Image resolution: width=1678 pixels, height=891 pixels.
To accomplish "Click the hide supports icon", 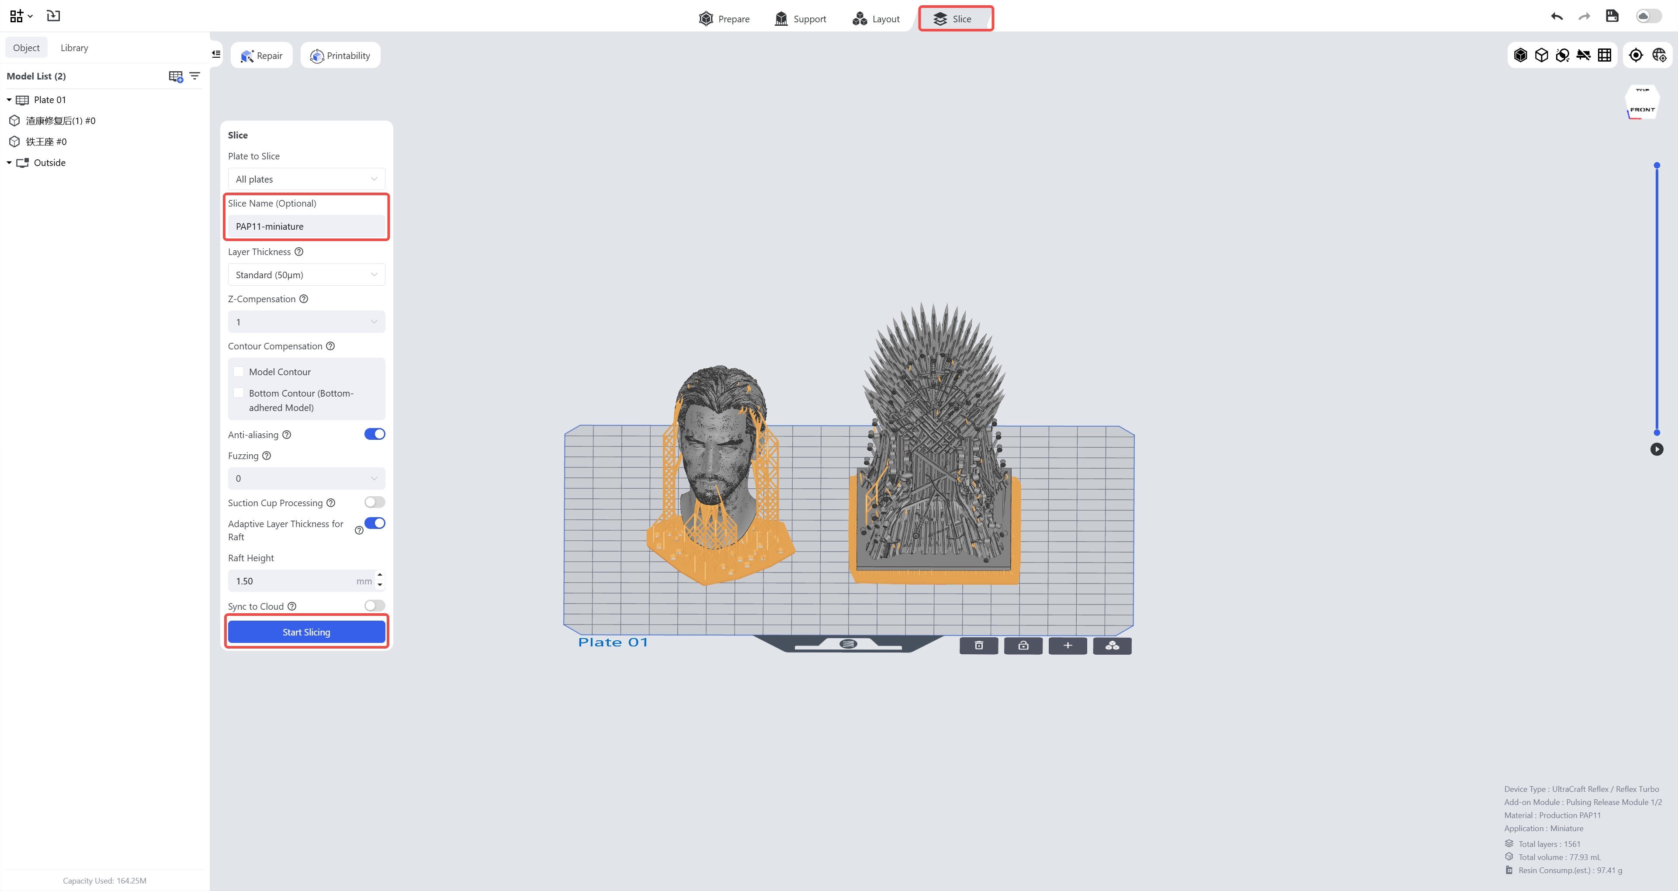I will 1584,55.
